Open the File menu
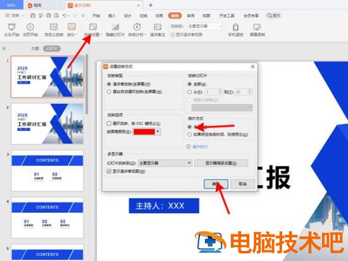Image resolution: width=348 pixels, height=261 pixels. click(13, 16)
